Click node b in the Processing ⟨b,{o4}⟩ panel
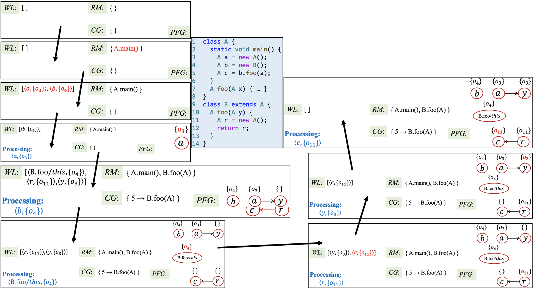The image size is (534, 289). [x=233, y=201]
